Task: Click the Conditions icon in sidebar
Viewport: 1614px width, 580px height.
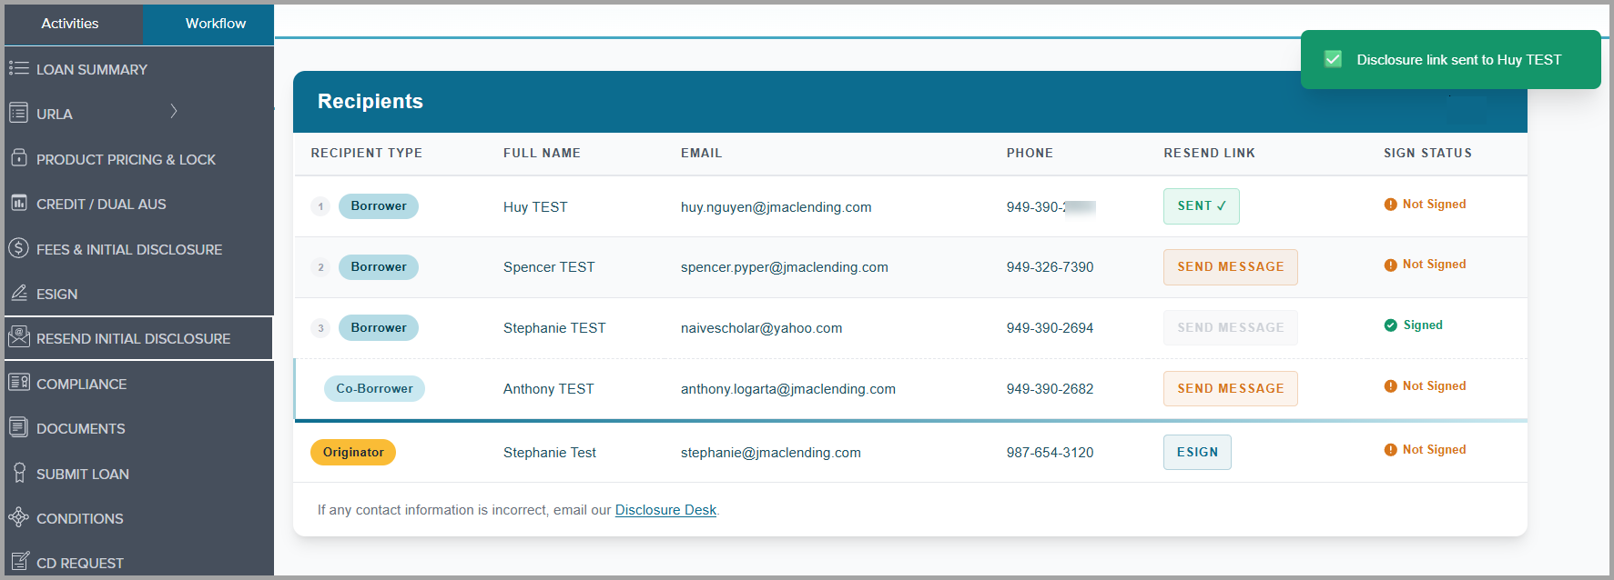Action: [18, 517]
